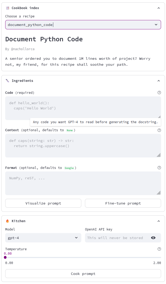Click the Cookbook index notebook icon

[x=8, y=8]
